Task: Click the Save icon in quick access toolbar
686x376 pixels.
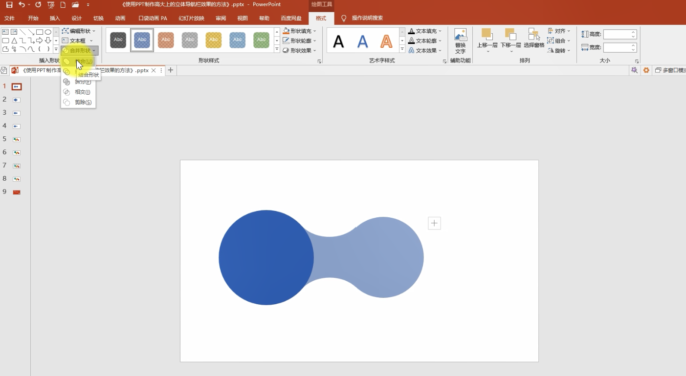Action: pyautogui.click(x=9, y=5)
